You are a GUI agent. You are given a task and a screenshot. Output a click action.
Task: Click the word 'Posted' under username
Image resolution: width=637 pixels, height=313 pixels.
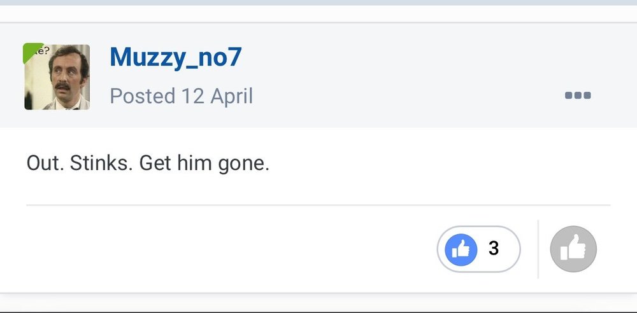pos(143,96)
